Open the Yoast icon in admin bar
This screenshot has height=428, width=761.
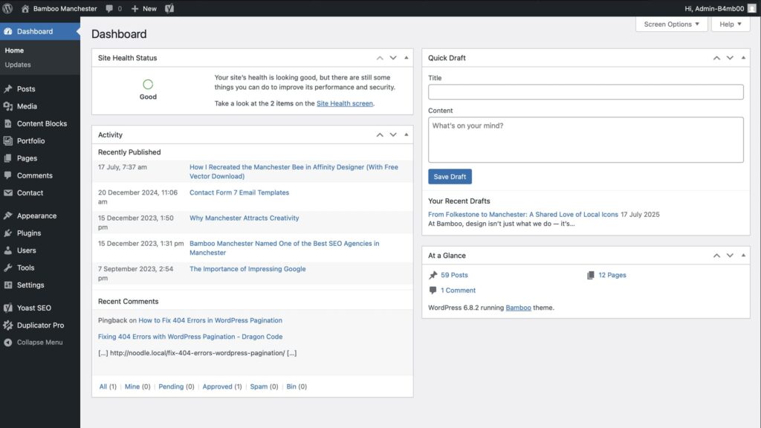point(169,8)
